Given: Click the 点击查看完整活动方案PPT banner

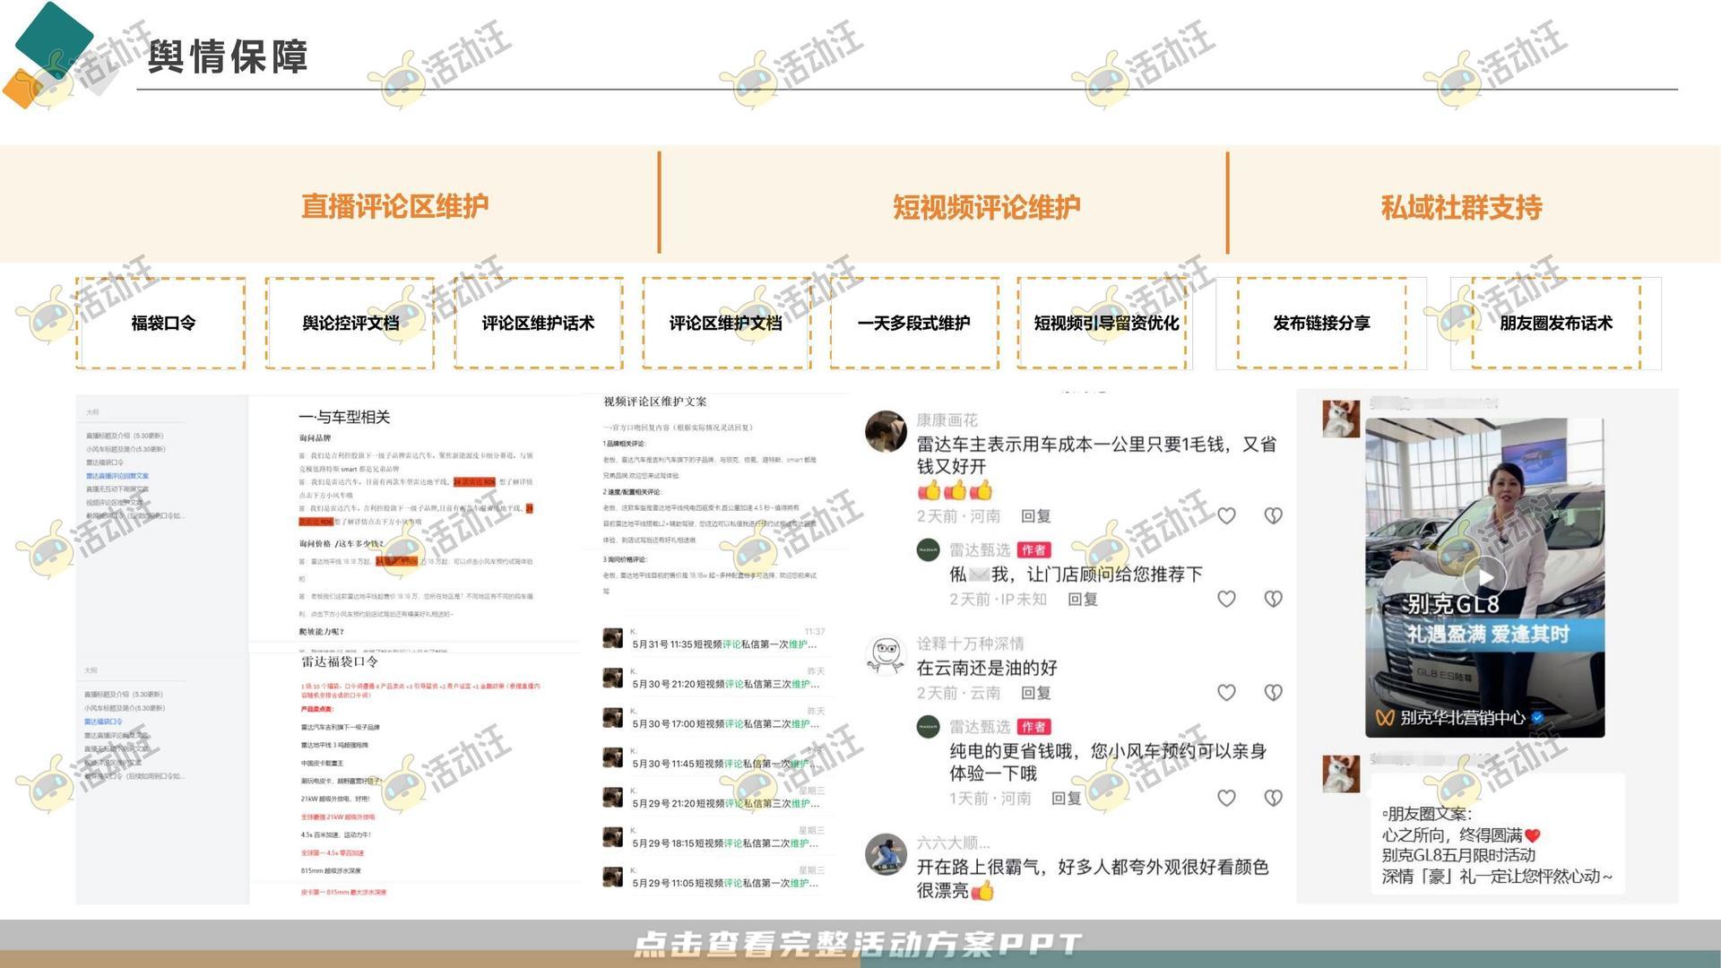Looking at the screenshot, I should coord(859,942).
